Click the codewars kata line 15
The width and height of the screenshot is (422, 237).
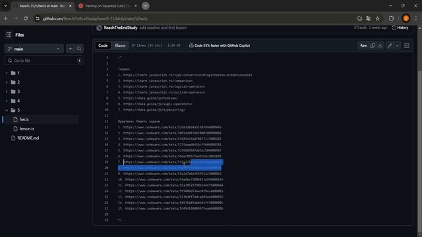[169, 139]
